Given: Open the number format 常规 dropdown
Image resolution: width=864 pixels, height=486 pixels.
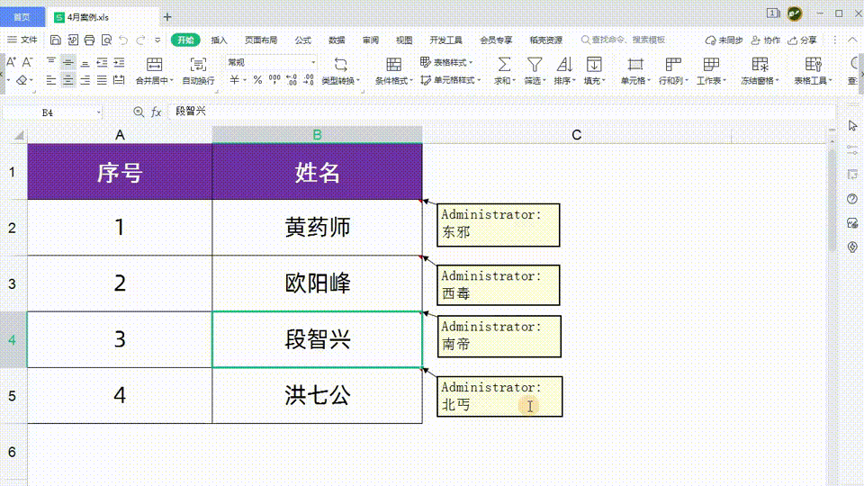Looking at the screenshot, I should click(x=313, y=62).
